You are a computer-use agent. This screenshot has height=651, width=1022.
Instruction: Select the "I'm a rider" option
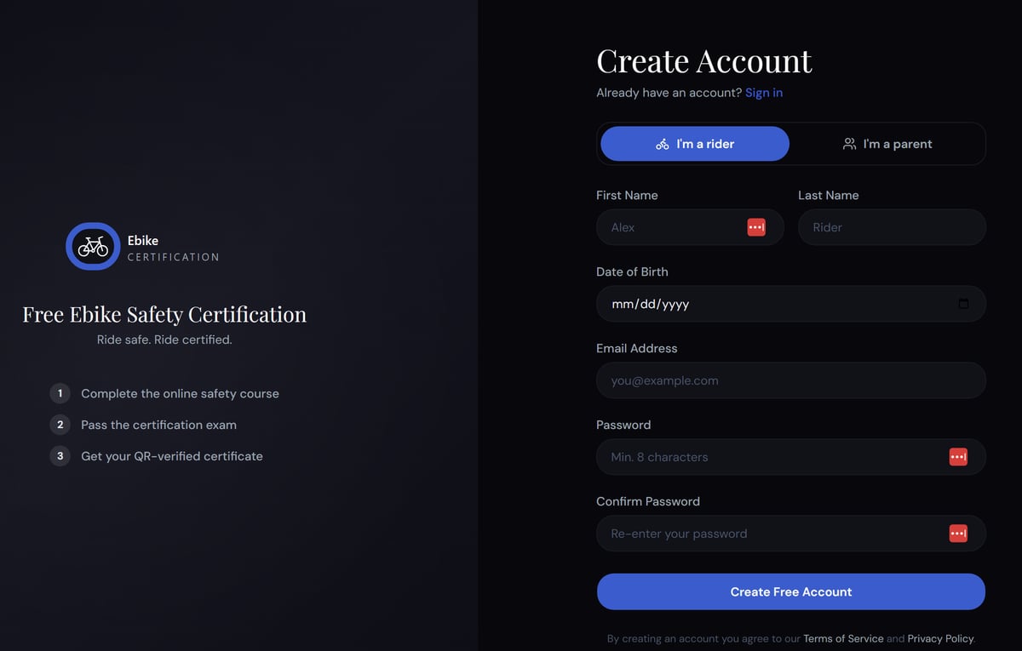[695, 144]
